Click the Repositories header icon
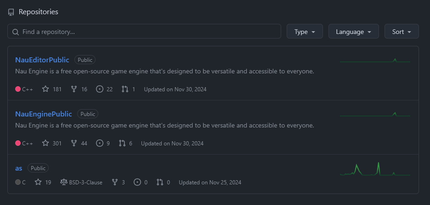Image resolution: width=430 pixels, height=205 pixels. pyautogui.click(x=11, y=12)
